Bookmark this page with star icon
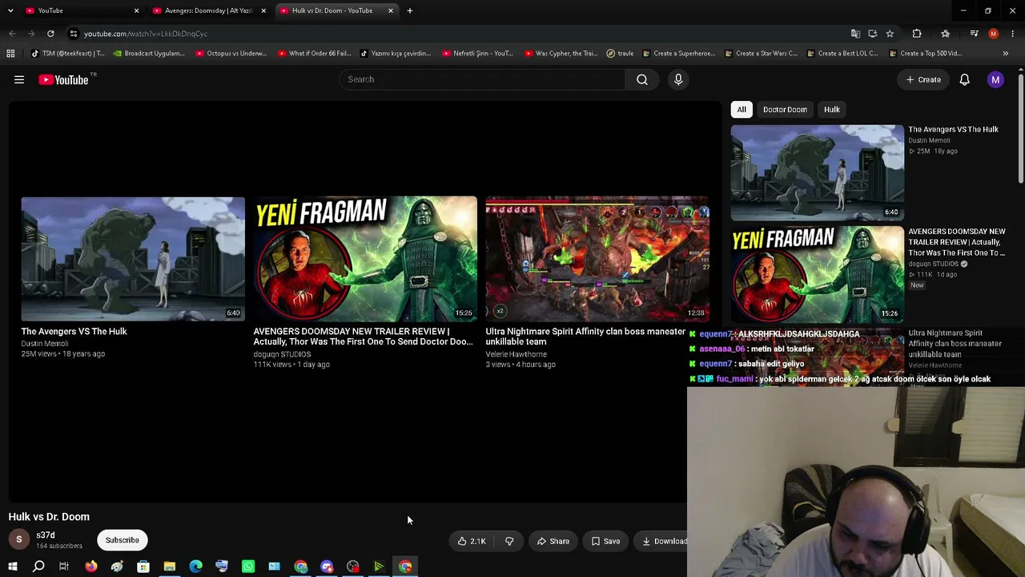Image resolution: width=1025 pixels, height=577 pixels. (890, 34)
